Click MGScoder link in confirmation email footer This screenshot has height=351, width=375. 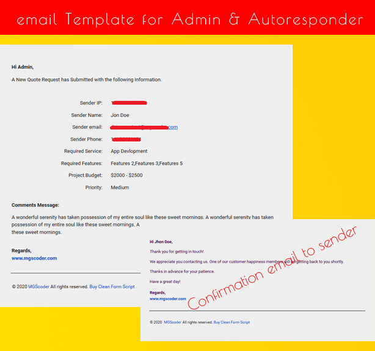(x=172, y=322)
